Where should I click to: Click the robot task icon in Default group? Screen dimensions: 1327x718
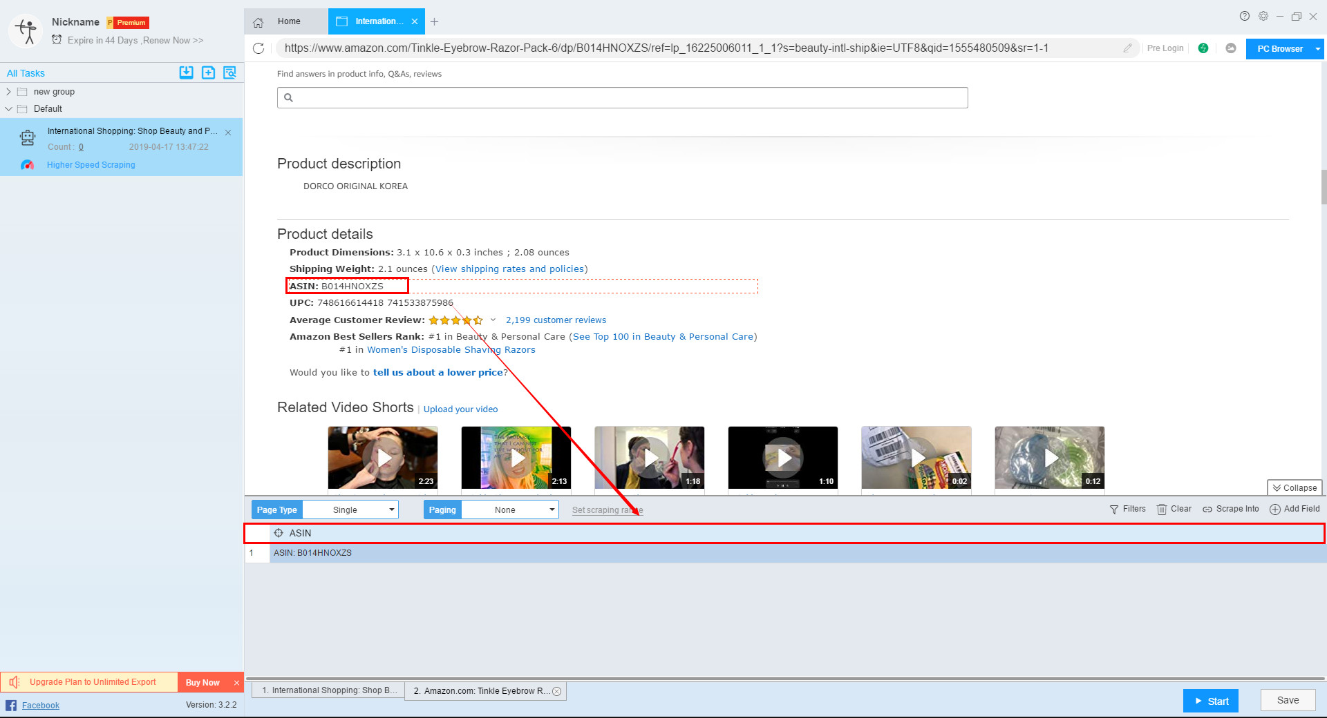click(x=28, y=138)
